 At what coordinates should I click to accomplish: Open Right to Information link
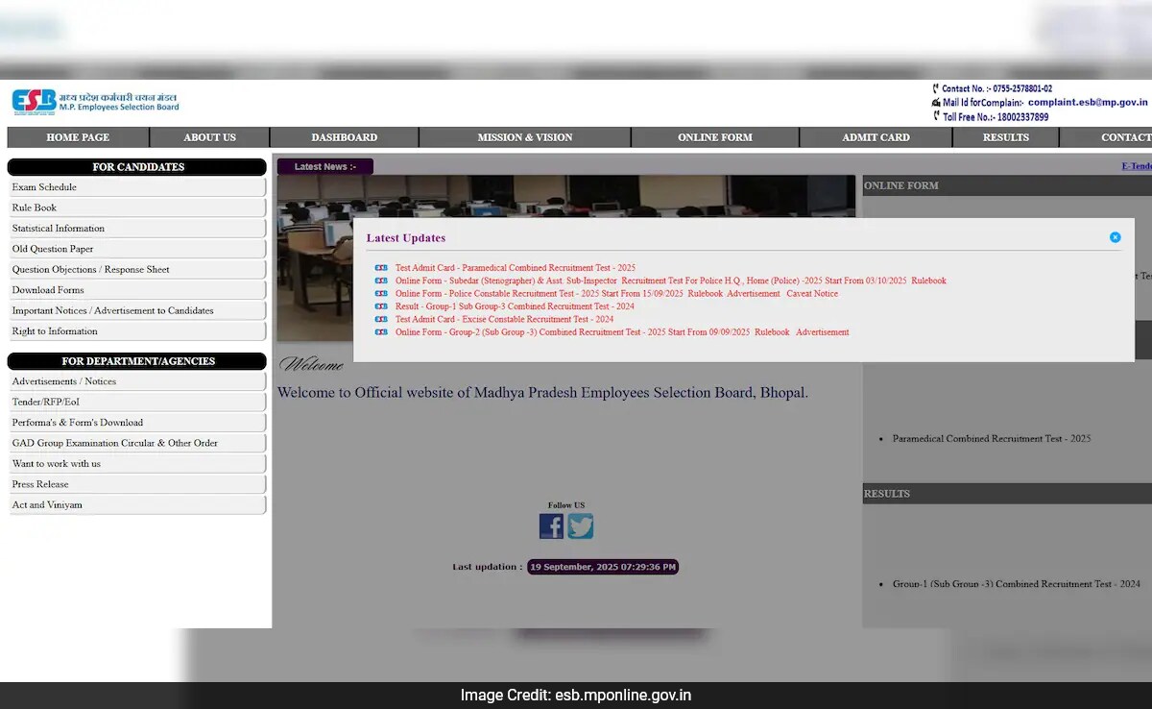137,331
